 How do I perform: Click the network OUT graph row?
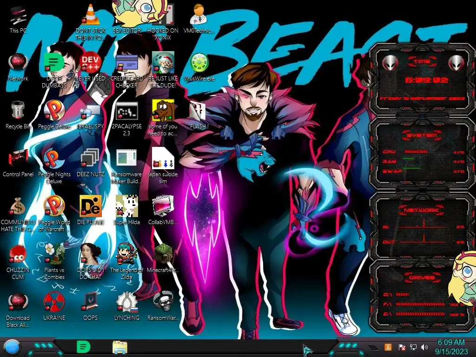(x=423, y=242)
